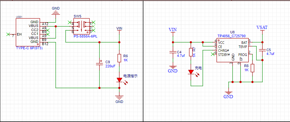This screenshot has width=290, height=122.
Task: Select resistor R8 on PROG pin
Action: point(252,68)
